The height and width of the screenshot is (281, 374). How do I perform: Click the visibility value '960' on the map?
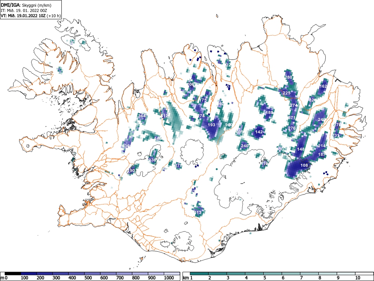click(229, 125)
